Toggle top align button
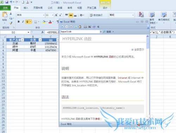Image resolution: width=176 pixels, height=133 pixels. tap(67, 15)
